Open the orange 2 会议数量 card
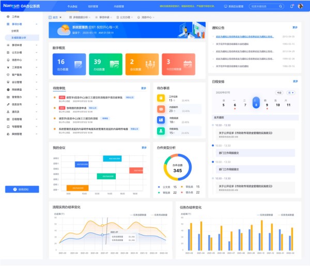Image resolution: width=310 pixels, height=266 pixels. (142, 64)
